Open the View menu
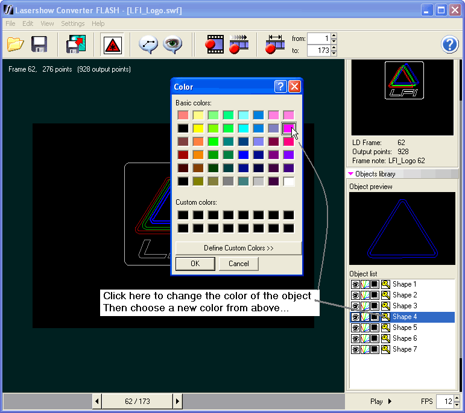The width and height of the screenshot is (465, 413). (x=47, y=23)
